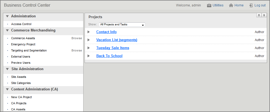Open Emergency Project menu item

(23, 44)
